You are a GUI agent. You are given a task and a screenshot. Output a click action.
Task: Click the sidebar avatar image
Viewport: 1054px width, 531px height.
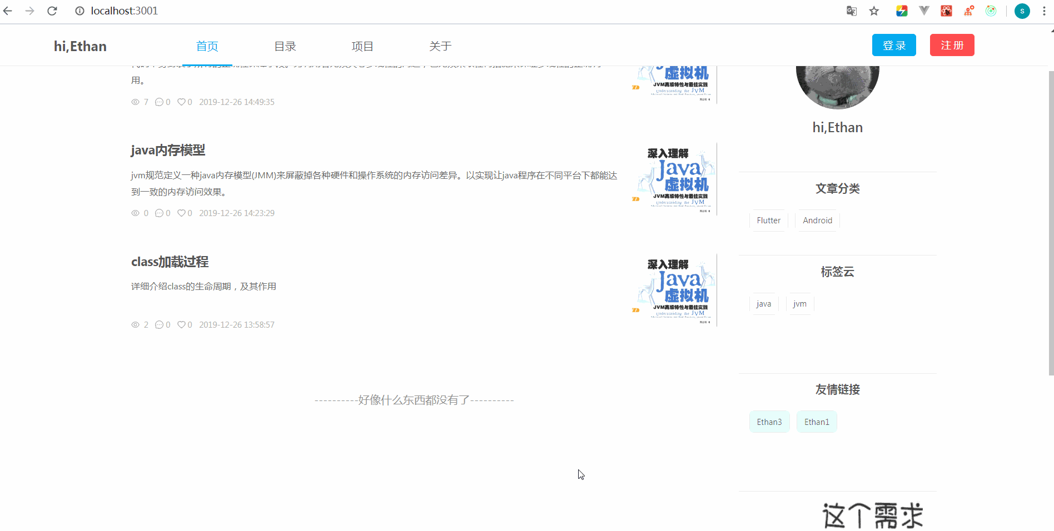pos(838,87)
